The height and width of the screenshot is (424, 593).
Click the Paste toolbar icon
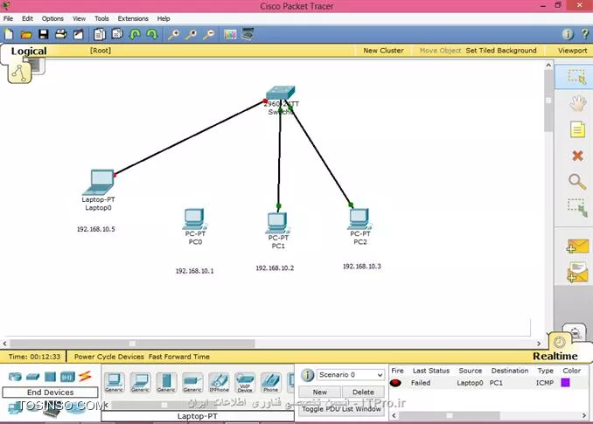[117, 34]
